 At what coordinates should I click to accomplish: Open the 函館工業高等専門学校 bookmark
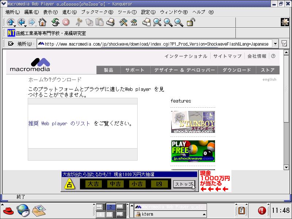(x=47, y=33)
